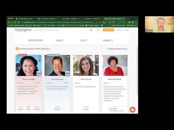Open the $5,000 to $15,000 fee dropdown
Image resolution: width=174 pixels, height=130 pixels.
36,40
